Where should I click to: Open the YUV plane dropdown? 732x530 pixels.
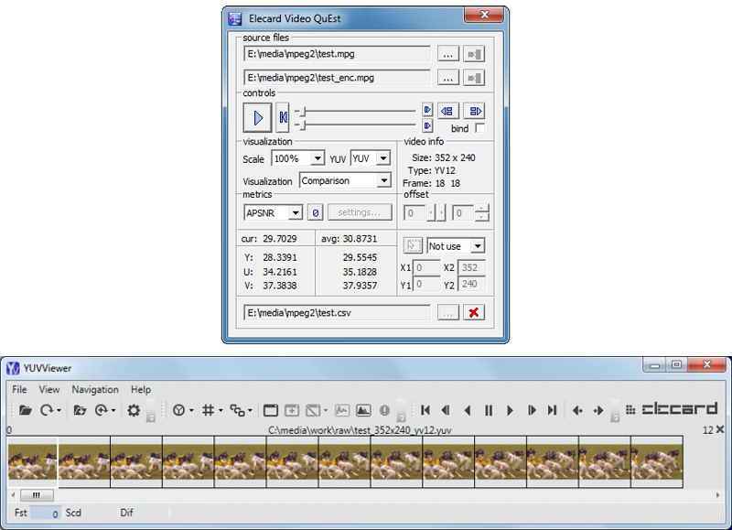[383, 158]
